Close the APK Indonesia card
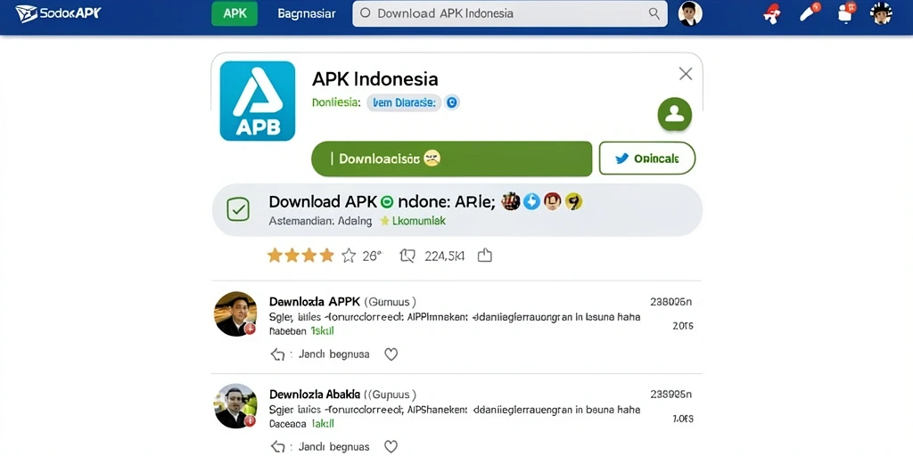This screenshot has height=456, width=913. 686,73
